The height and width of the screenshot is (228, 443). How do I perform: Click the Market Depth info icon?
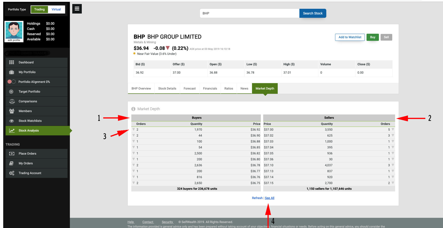pyautogui.click(x=133, y=109)
